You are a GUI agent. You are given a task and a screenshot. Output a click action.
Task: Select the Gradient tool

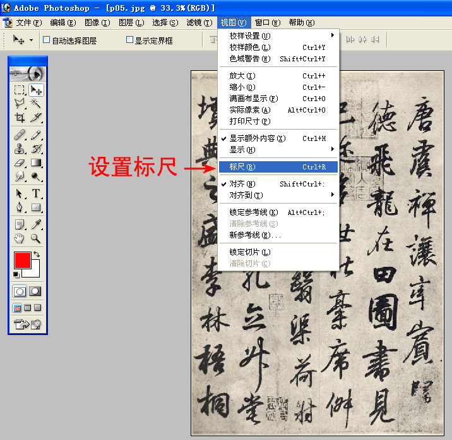[37, 162]
